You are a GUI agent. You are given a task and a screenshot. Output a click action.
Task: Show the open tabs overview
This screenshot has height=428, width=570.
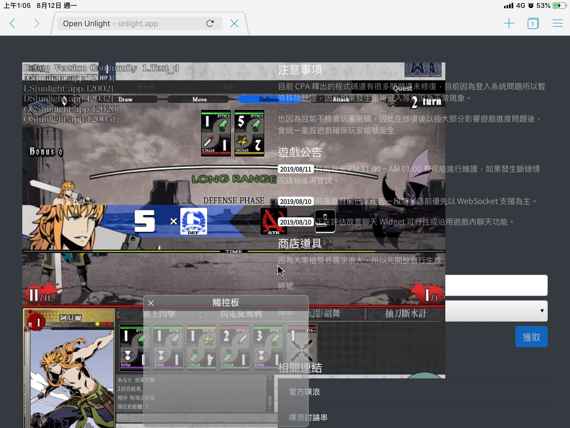(x=533, y=23)
